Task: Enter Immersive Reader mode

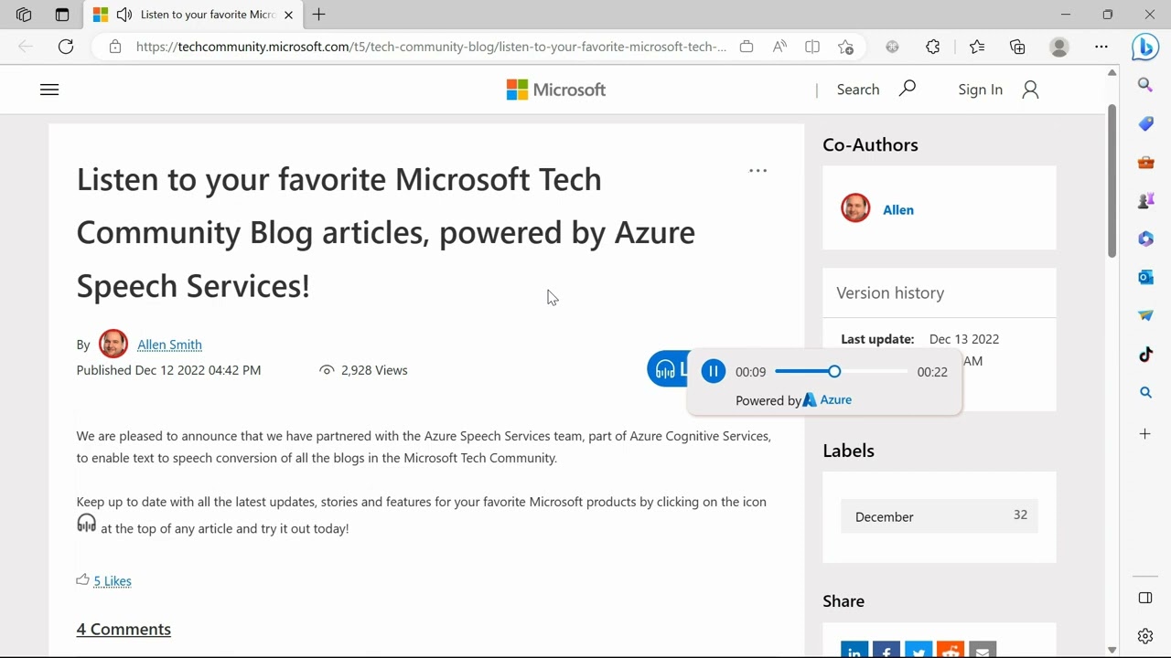Action: coord(812,47)
